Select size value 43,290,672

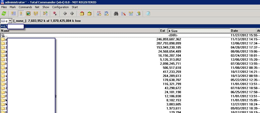coord(173,88)
